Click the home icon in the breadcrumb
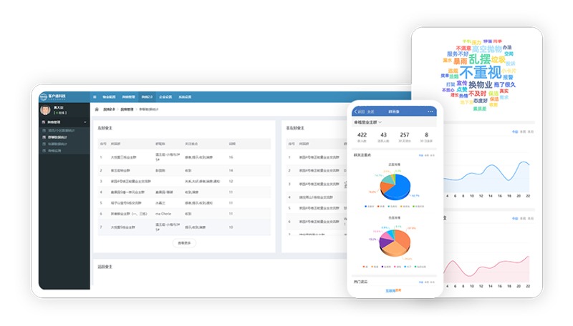 coord(97,109)
